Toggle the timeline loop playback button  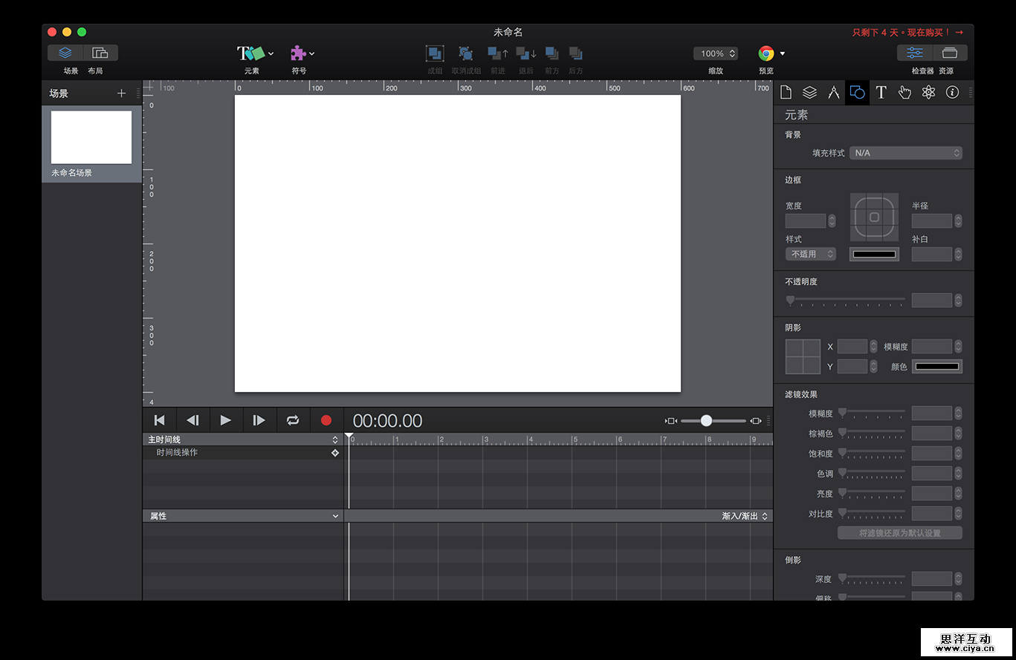[293, 420]
